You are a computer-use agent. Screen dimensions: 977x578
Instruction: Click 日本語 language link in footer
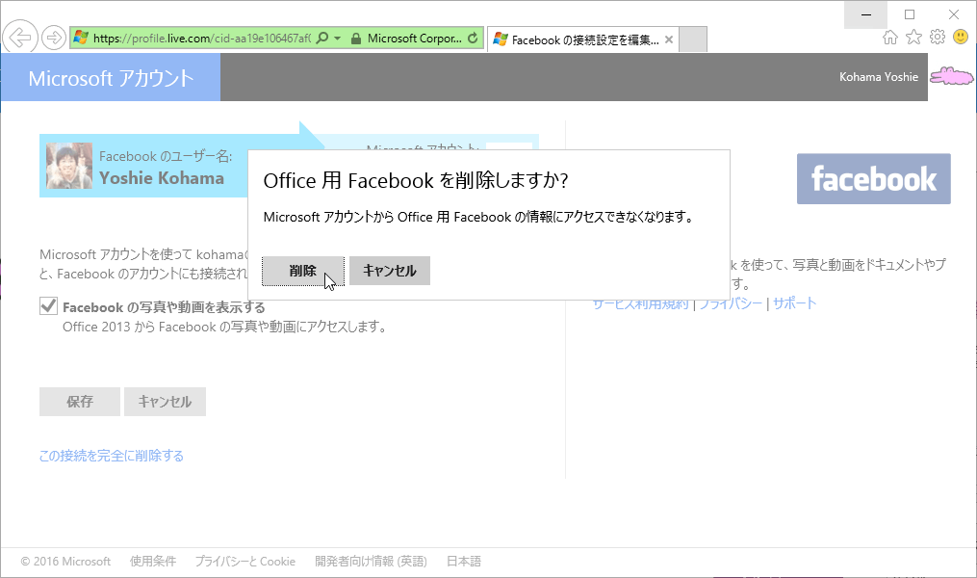464,562
